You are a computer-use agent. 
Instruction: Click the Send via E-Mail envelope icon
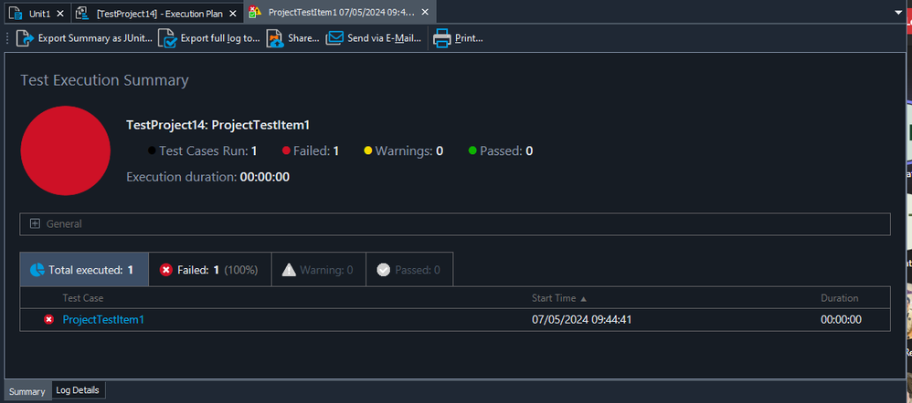(334, 38)
